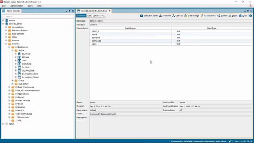Select the 10 Semi Structured folder
The image size is (254, 143).
click(x=24, y=114)
